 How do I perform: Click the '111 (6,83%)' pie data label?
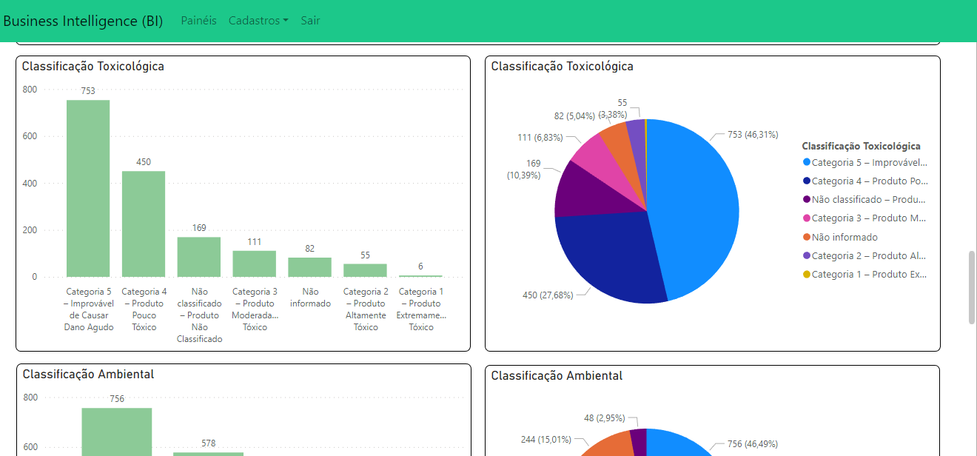click(540, 138)
